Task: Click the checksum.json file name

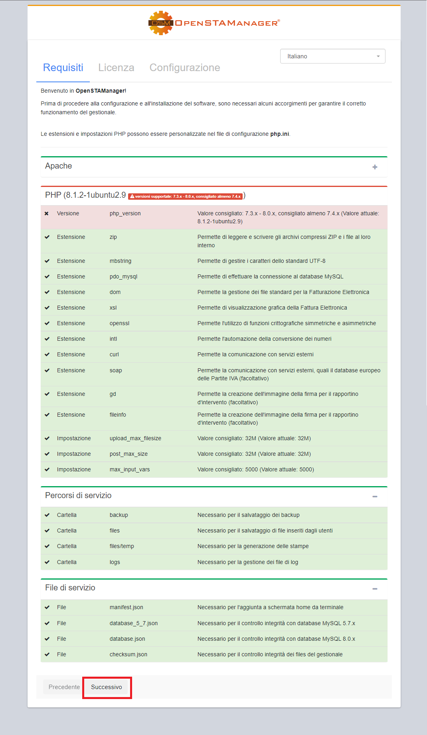Action: [x=128, y=655]
